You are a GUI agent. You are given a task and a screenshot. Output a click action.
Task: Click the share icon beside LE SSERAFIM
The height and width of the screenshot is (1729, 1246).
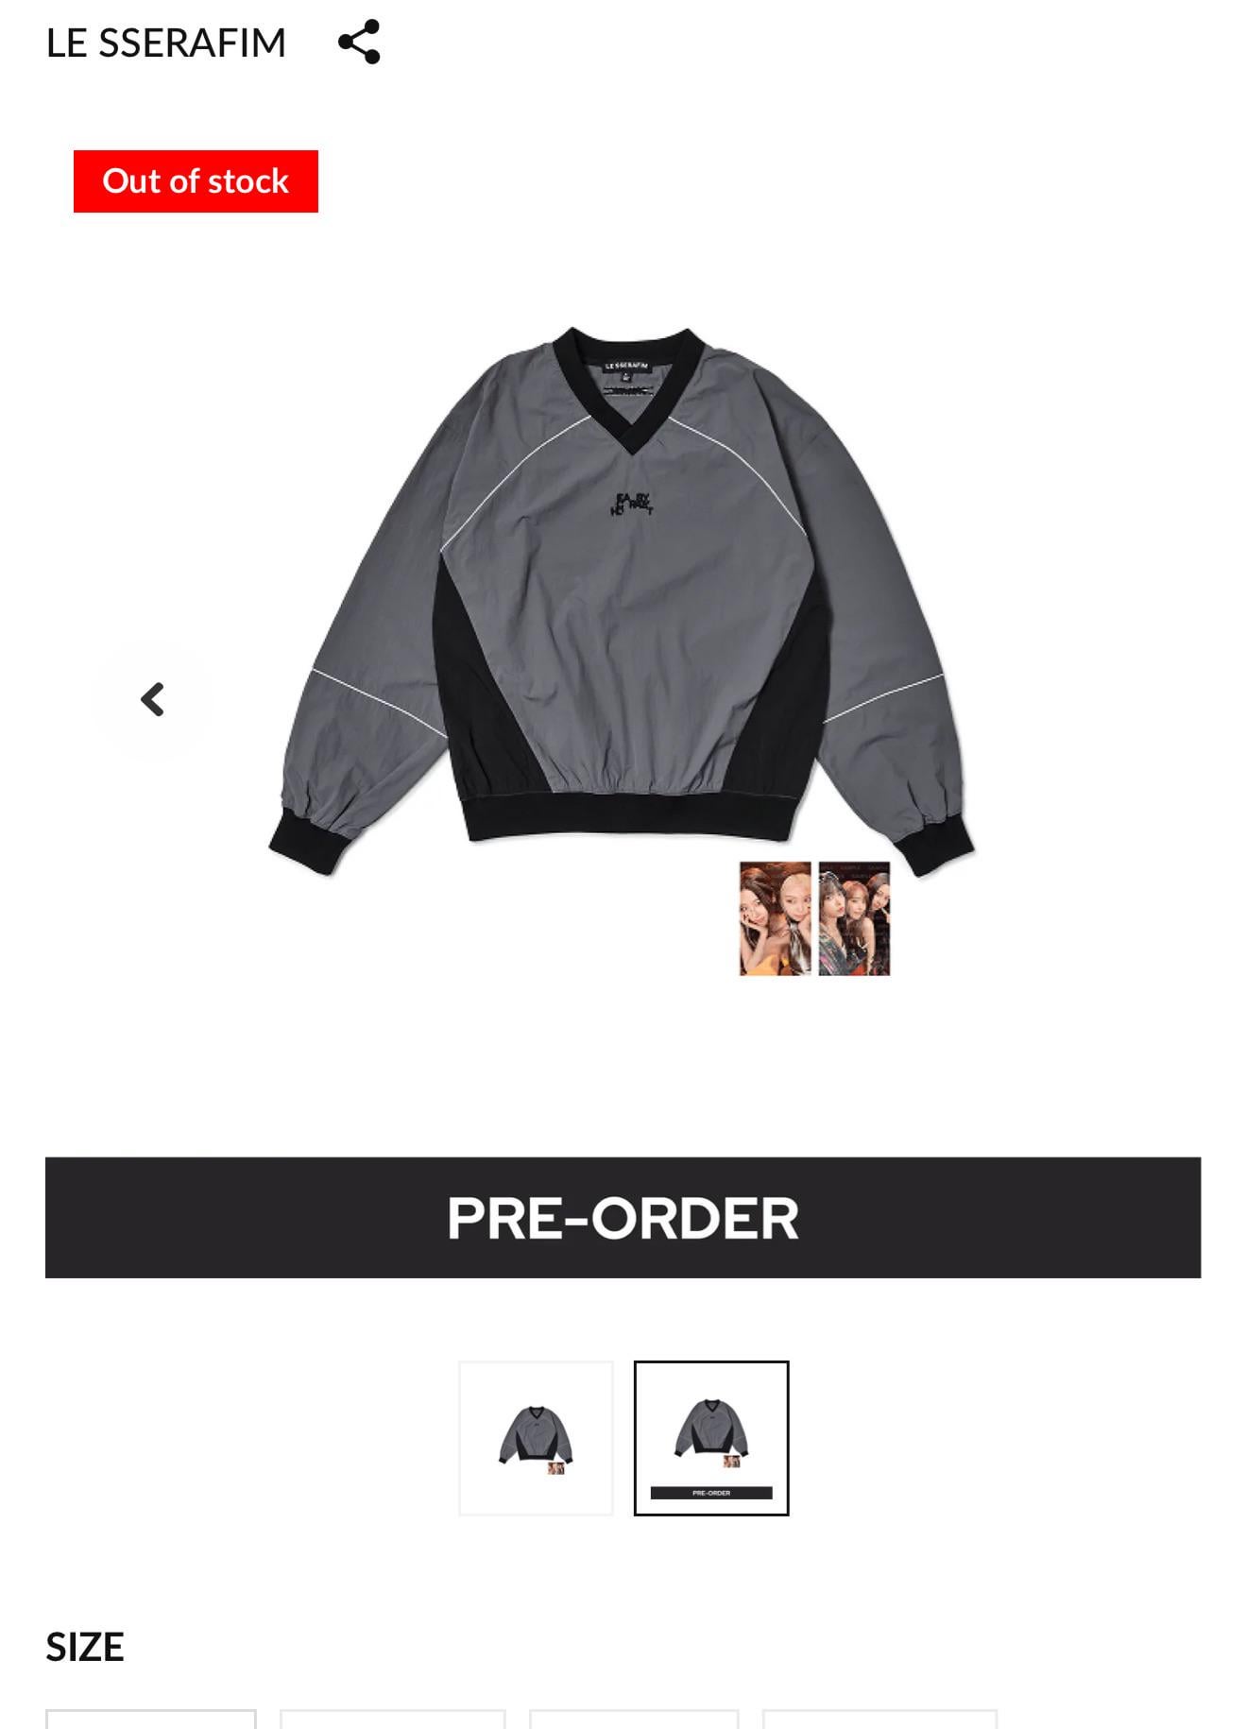(x=359, y=43)
